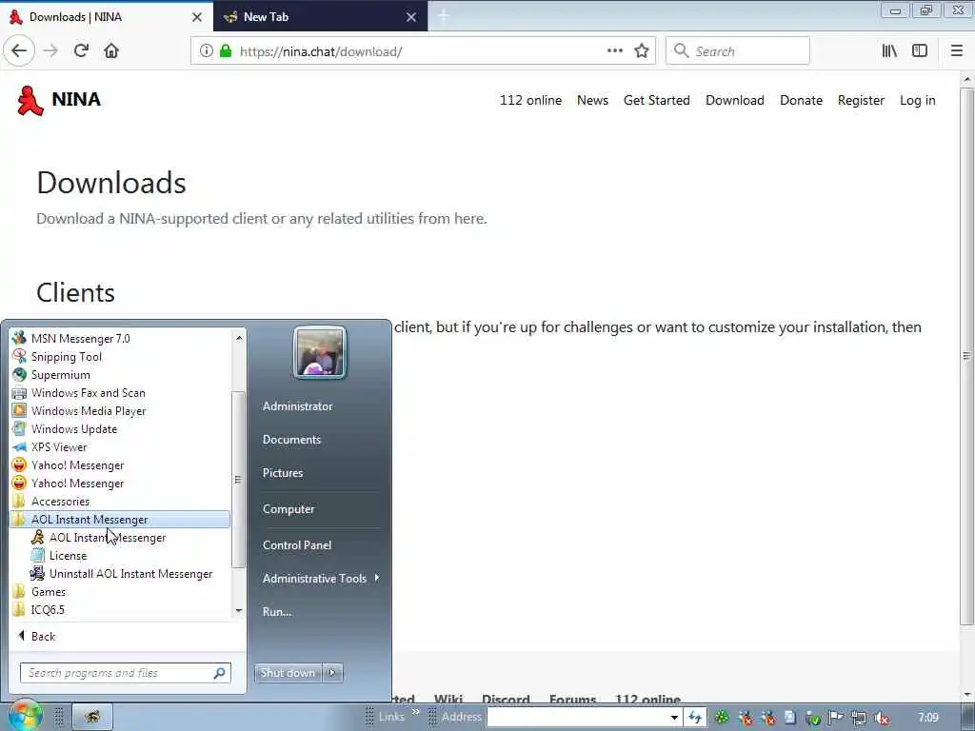Open Windows Update
Screen dimensions: 975x731
coord(74,429)
